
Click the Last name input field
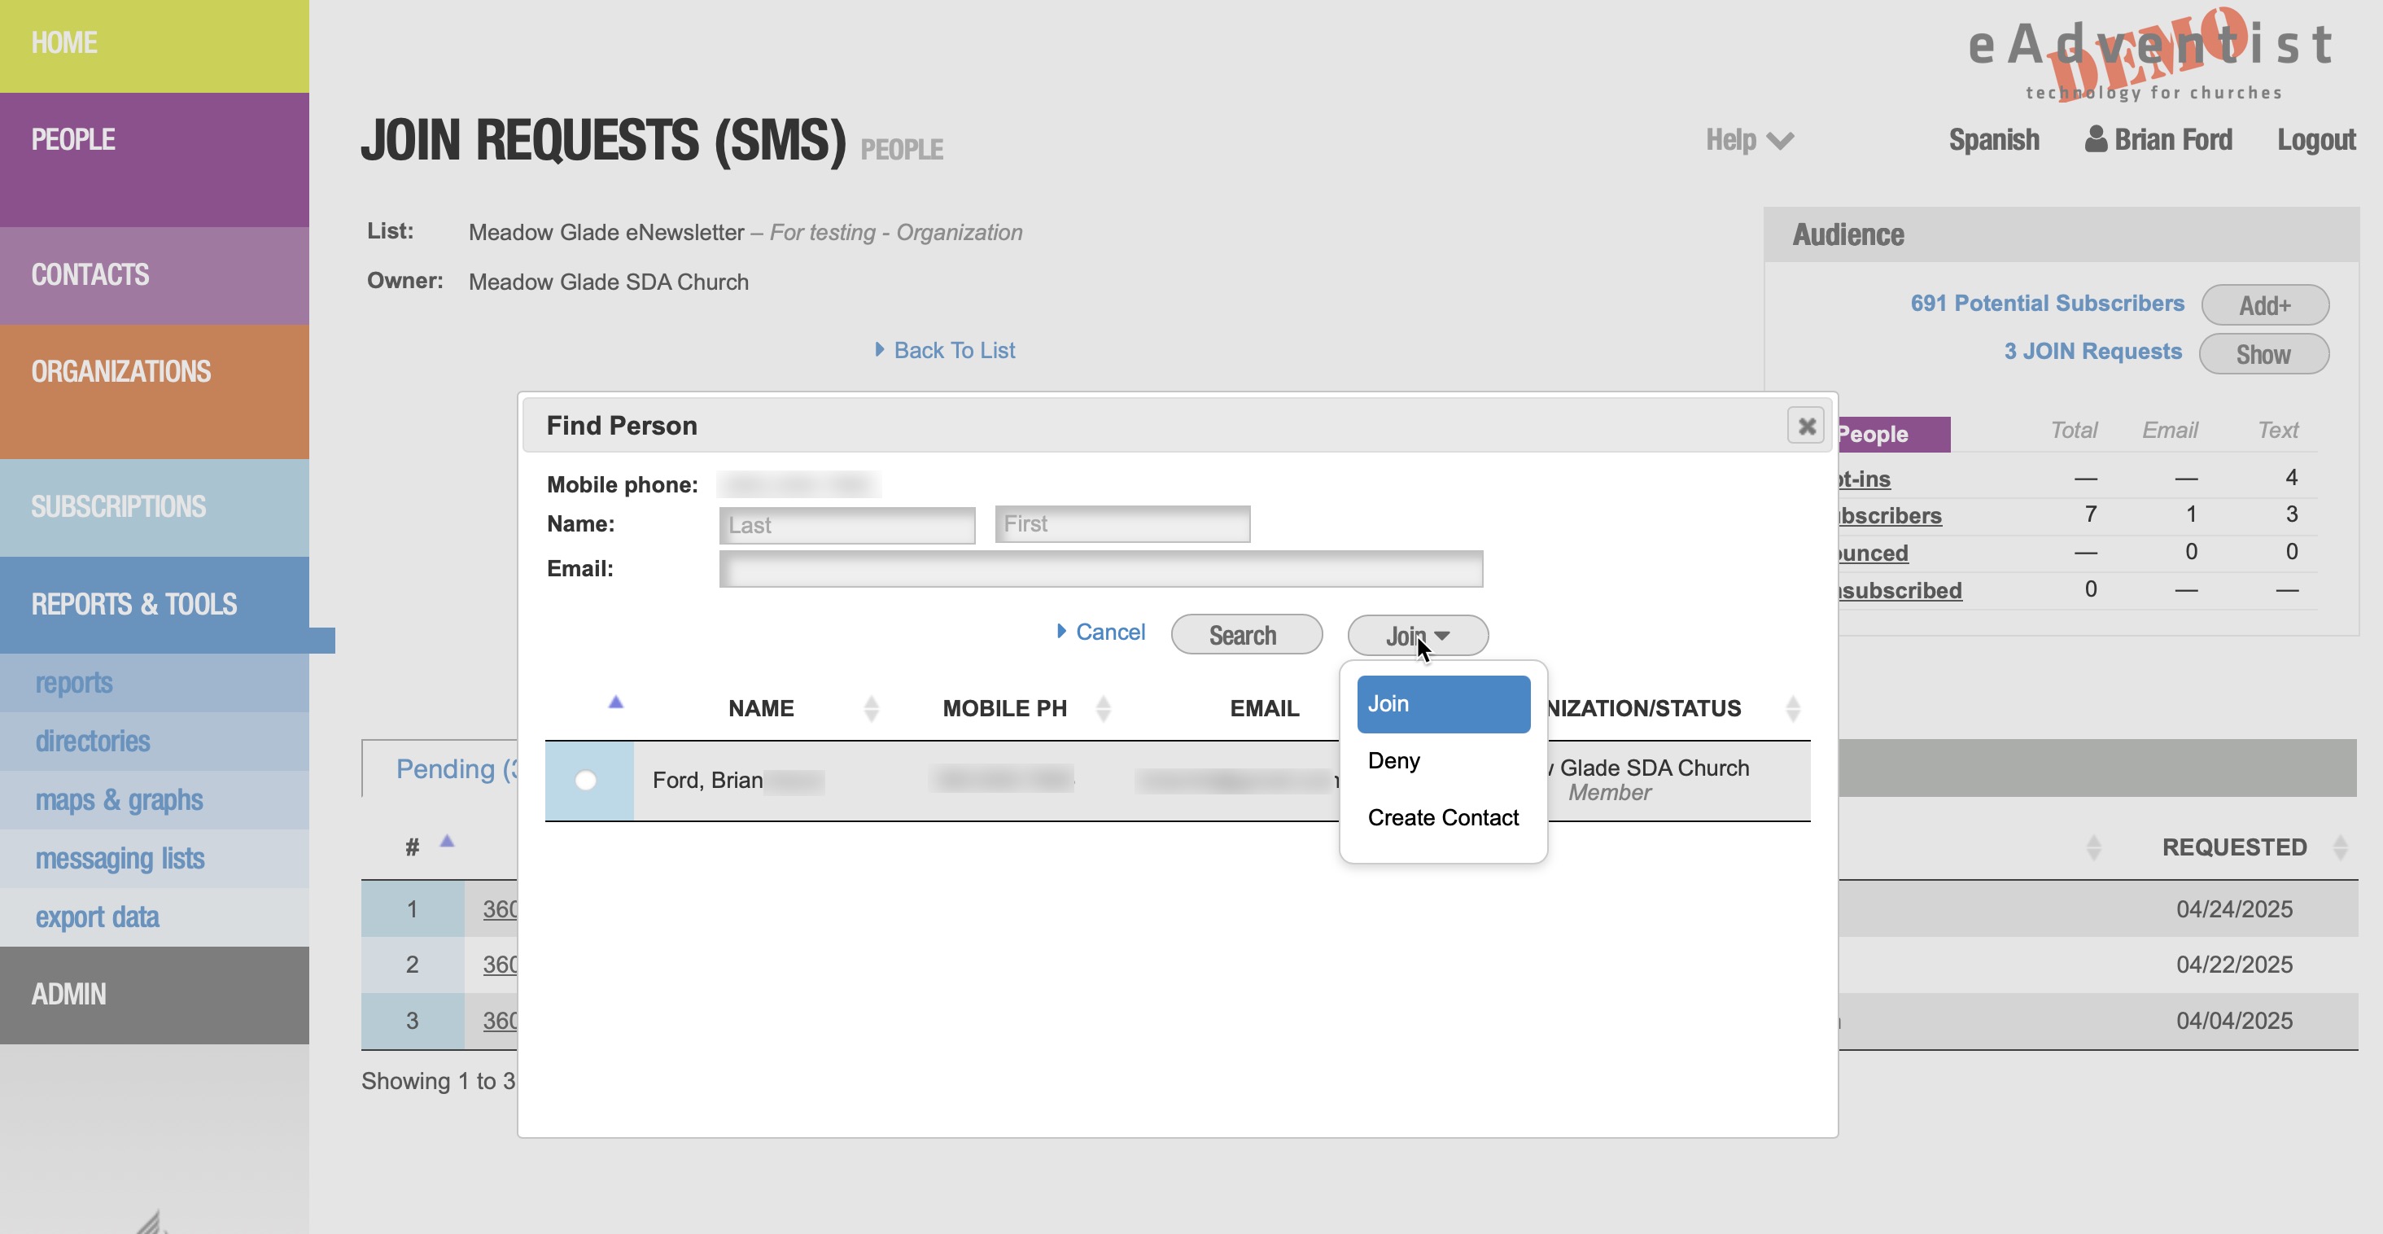tap(846, 525)
